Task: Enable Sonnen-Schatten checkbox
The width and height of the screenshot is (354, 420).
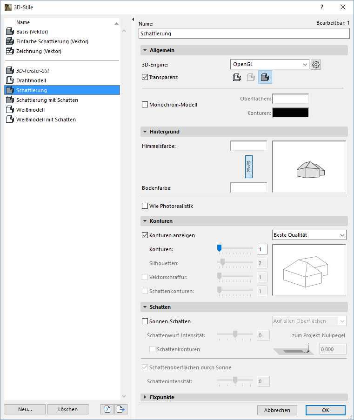Action: point(145,321)
